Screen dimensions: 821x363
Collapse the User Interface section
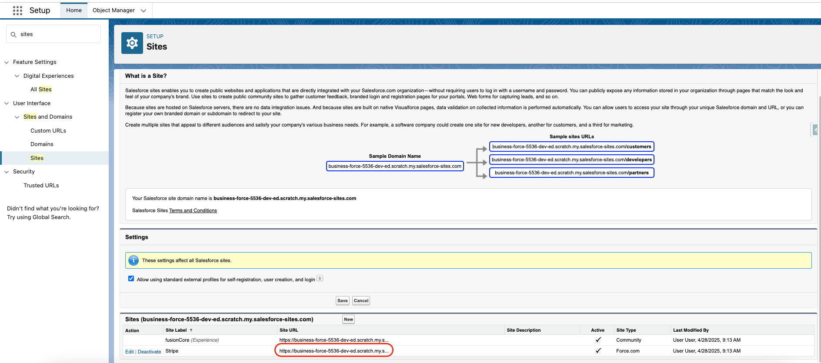pyautogui.click(x=7, y=103)
